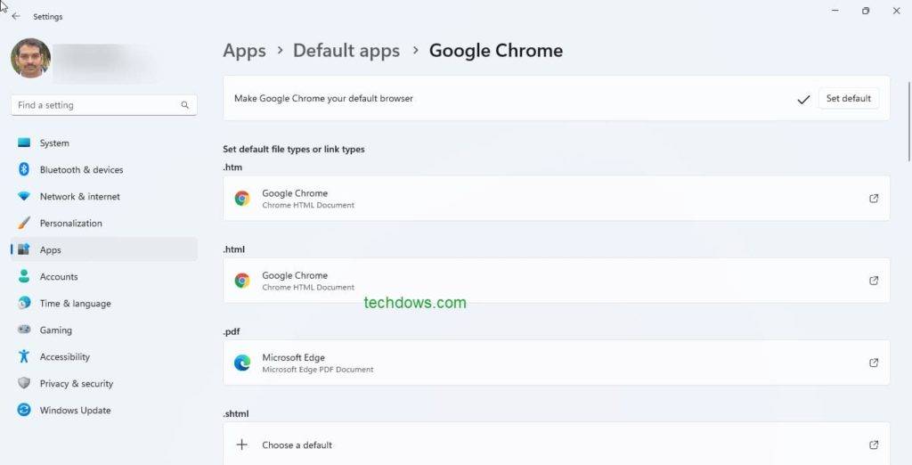
Task: Open Time & language settings
Action: [104, 304]
